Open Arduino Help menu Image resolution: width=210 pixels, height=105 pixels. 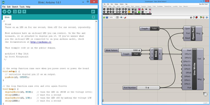[x=28, y=7]
